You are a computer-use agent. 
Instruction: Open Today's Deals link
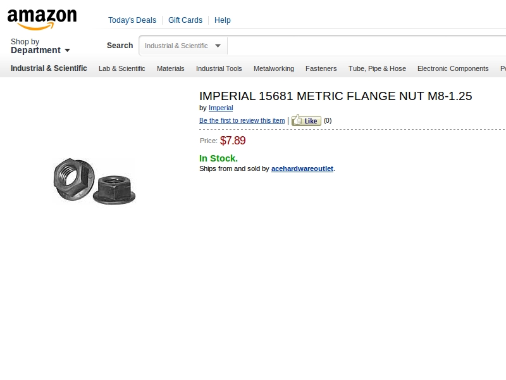click(132, 20)
